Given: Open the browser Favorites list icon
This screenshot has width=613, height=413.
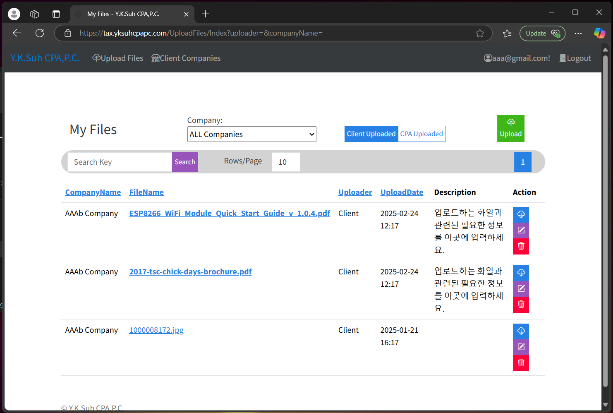Looking at the screenshot, I should [x=507, y=33].
